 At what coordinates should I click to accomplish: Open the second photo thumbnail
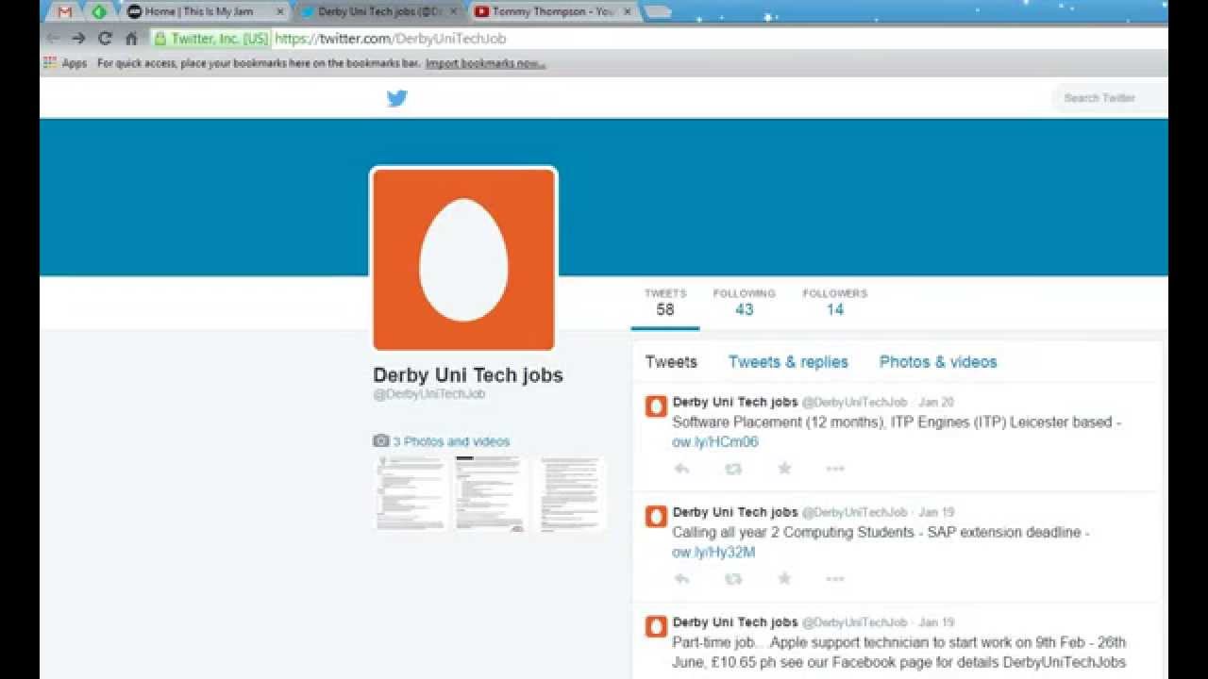490,494
